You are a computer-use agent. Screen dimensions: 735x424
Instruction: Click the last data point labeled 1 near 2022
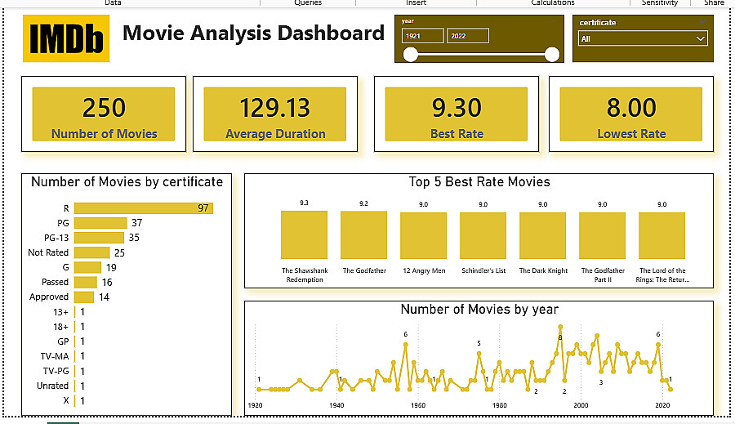[x=670, y=390]
